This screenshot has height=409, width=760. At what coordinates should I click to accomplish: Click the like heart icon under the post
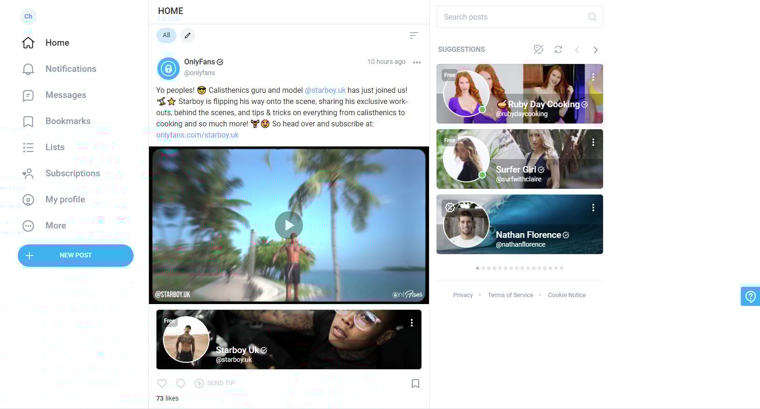162,383
